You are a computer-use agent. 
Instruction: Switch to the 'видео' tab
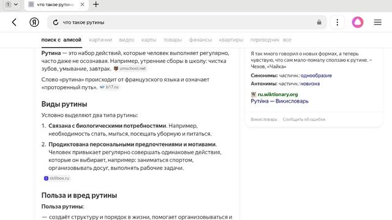[x=127, y=40]
